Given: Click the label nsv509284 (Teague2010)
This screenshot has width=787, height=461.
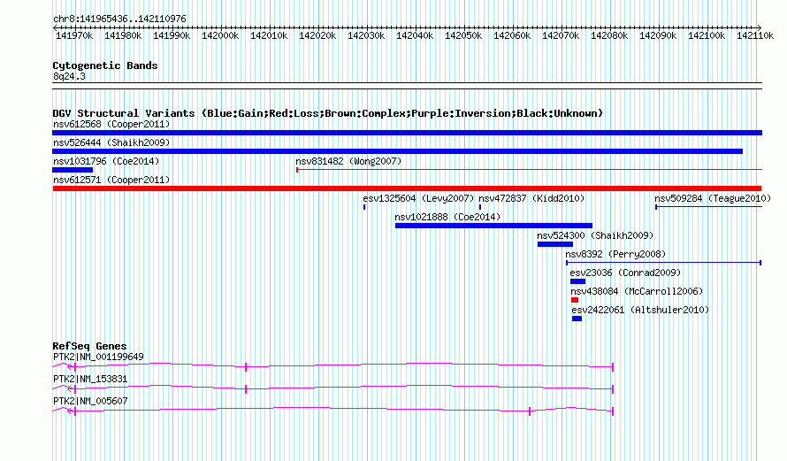Looking at the screenshot, I should tap(713, 198).
